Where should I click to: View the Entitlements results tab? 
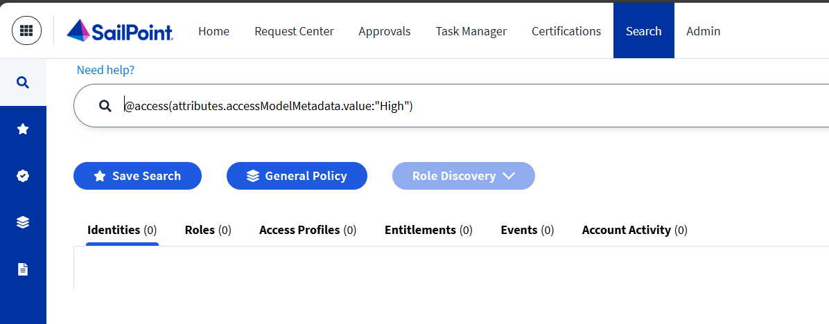pos(428,230)
